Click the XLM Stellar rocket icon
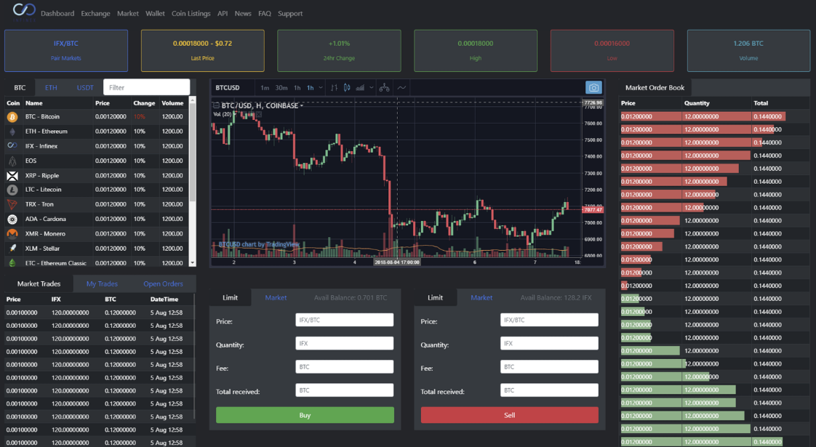Viewport: 816px width, 447px height. tap(12, 249)
